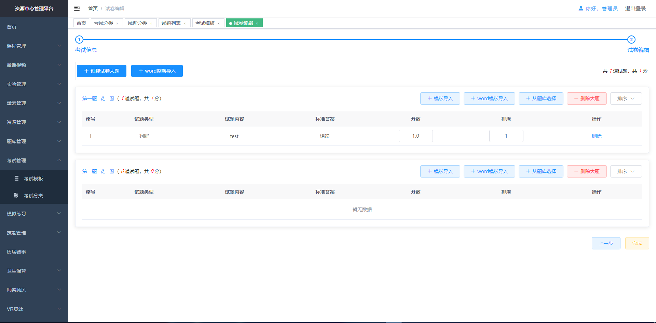Viewport: 656px width, 323px height.
Task: Expand the 资源管理 menu
Action: (34, 122)
